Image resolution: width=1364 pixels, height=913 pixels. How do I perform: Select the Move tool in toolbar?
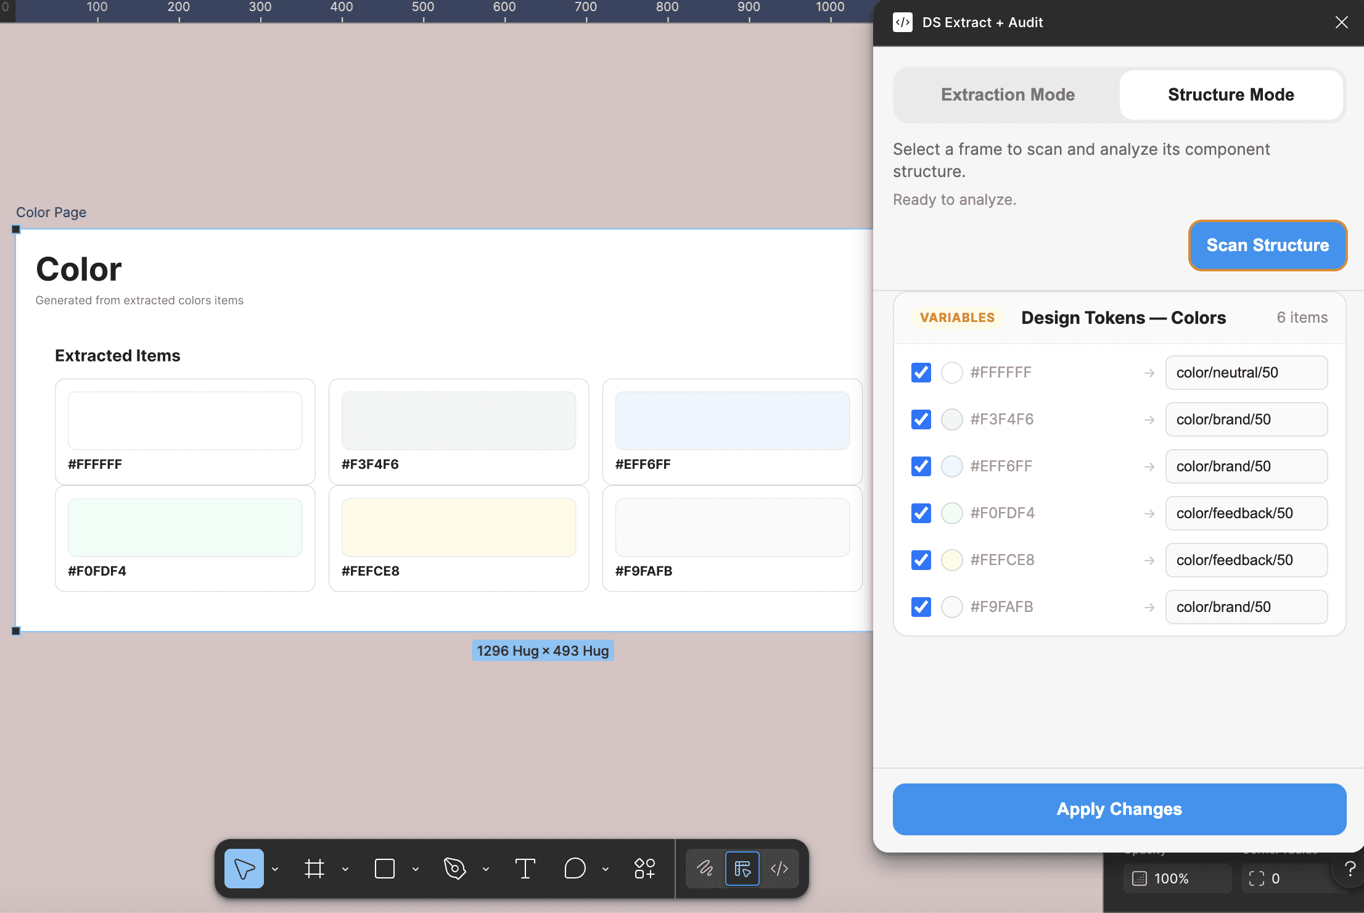pyautogui.click(x=244, y=869)
